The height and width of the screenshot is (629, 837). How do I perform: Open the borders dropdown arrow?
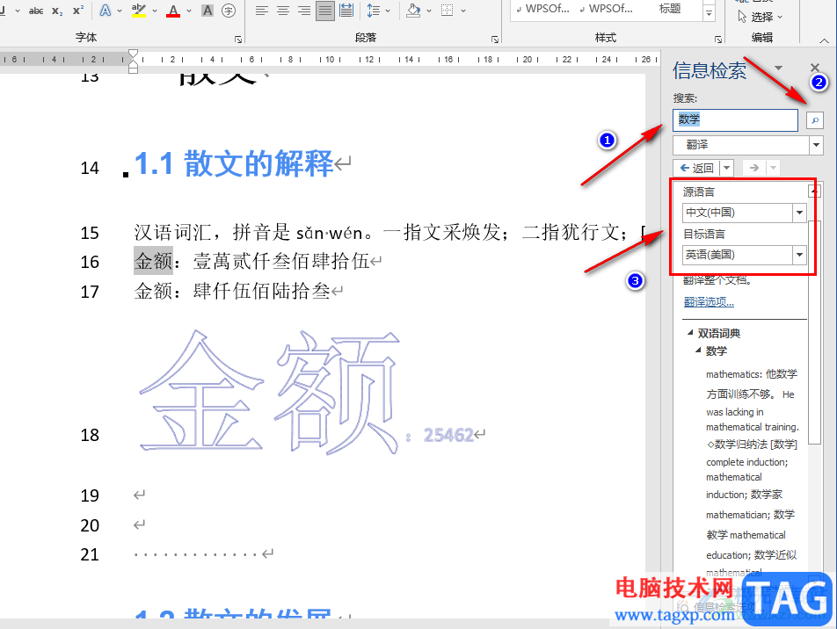[x=462, y=11]
